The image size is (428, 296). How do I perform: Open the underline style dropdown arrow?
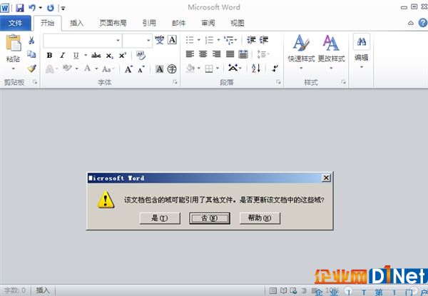pos(86,56)
